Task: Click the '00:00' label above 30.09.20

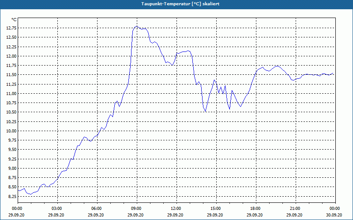Action: 335,209
